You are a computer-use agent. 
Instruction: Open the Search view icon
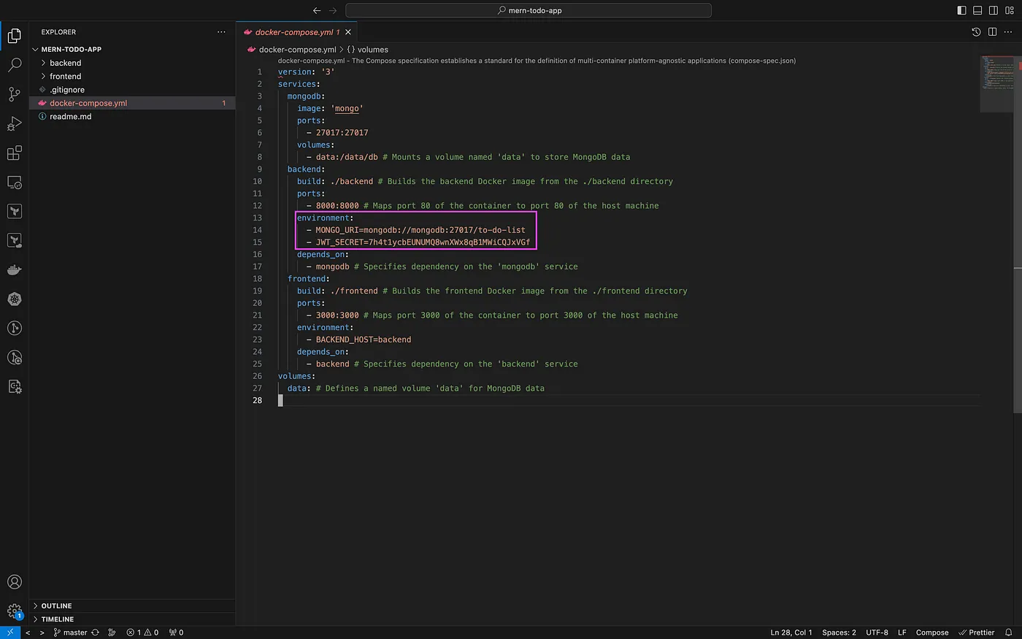pos(14,65)
